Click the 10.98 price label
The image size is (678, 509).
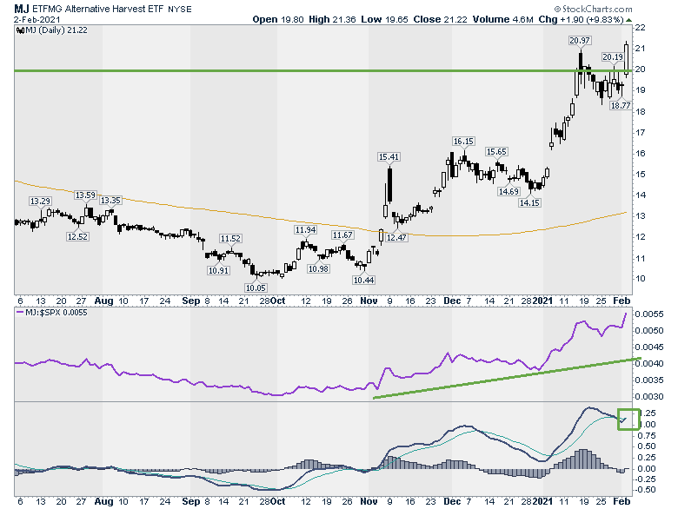tap(318, 268)
